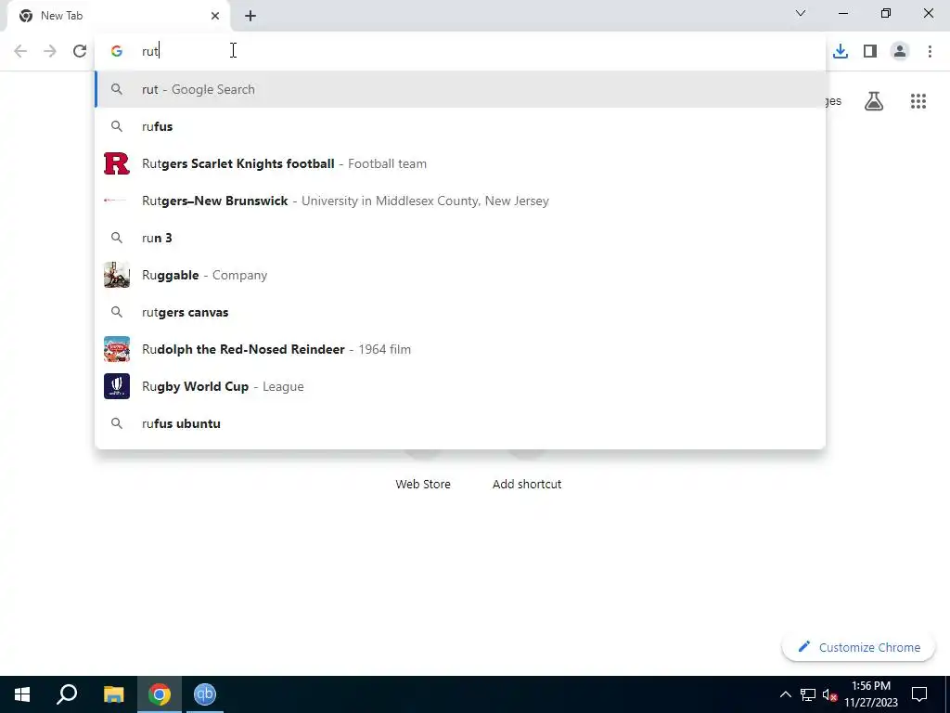Click the Ruggable thumbnail image
Viewport: 950px width, 713px height.
pyautogui.click(x=116, y=275)
